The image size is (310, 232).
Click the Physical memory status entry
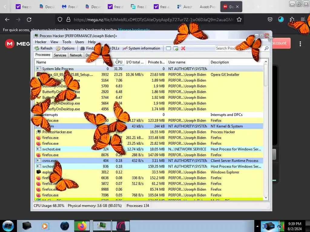pyautogui.click(x=94, y=205)
